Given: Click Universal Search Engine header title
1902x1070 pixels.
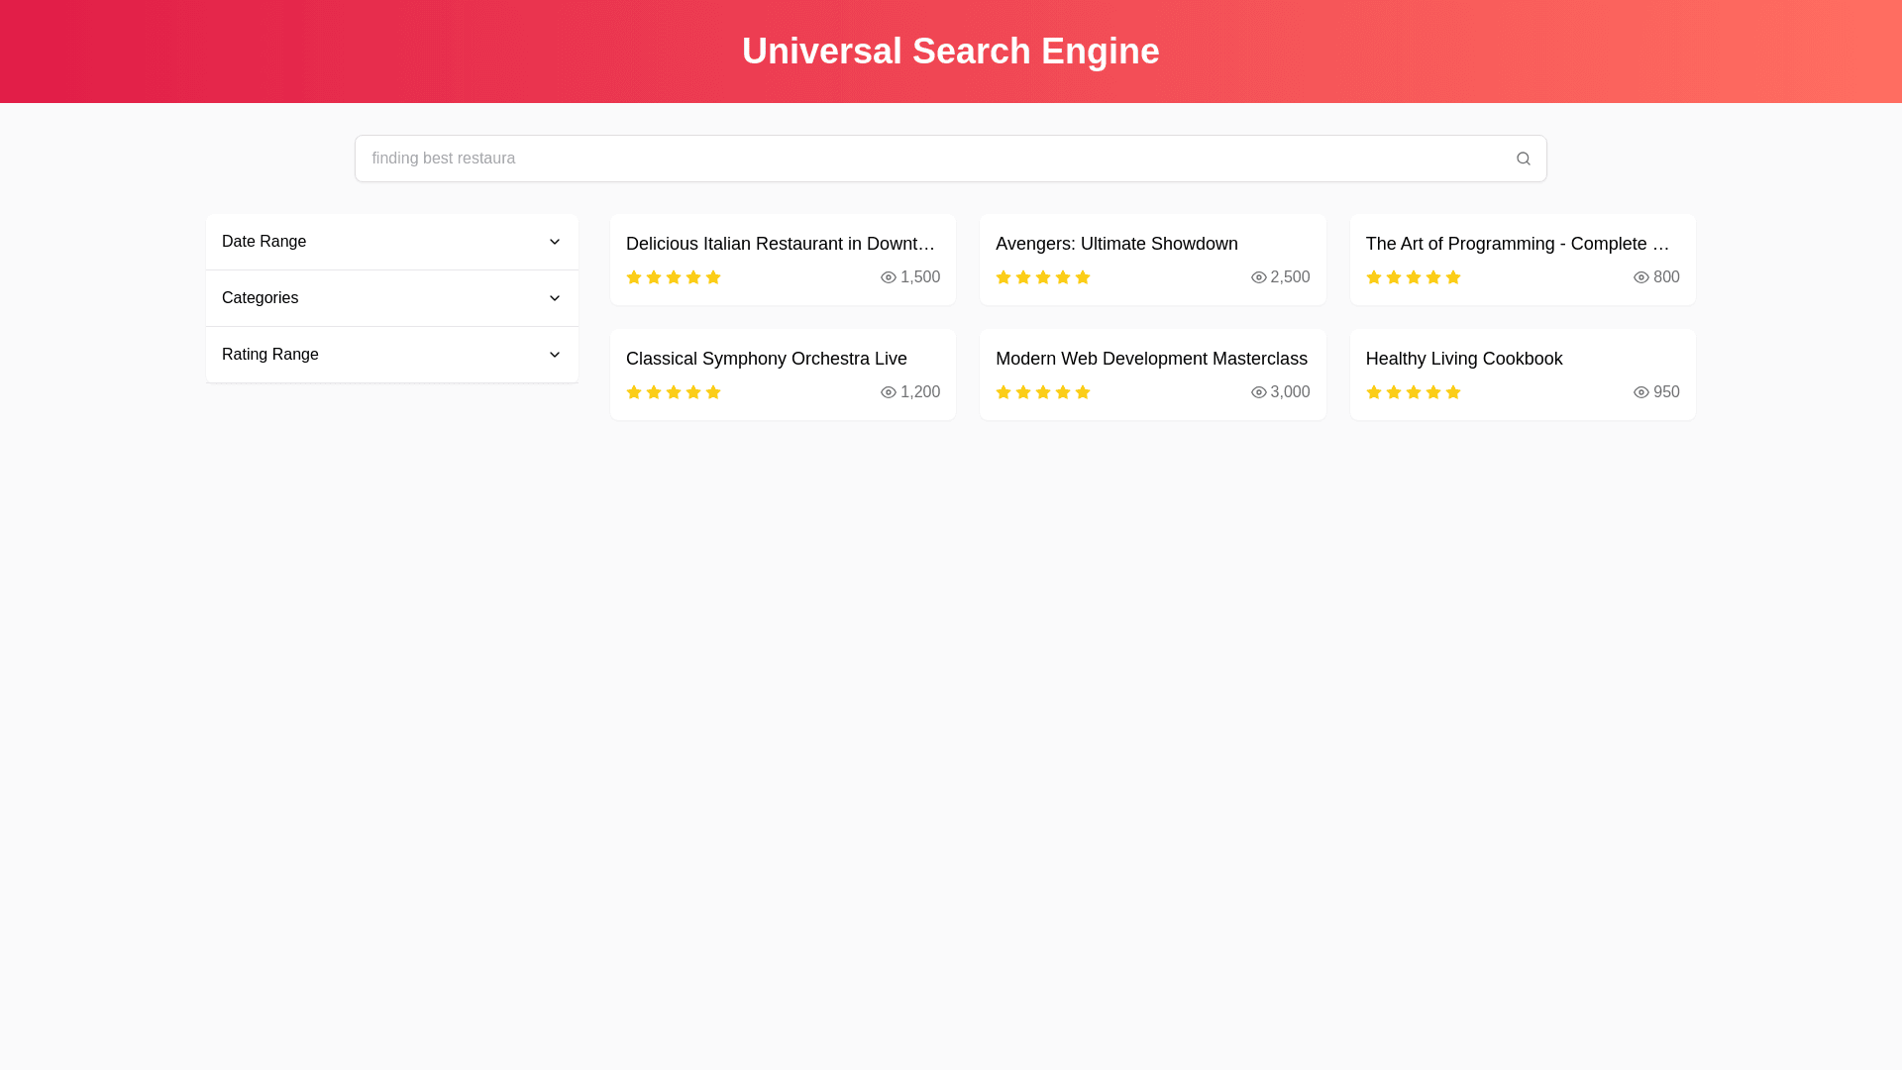Looking at the screenshot, I should pyautogui.click(x=950, y=52).
